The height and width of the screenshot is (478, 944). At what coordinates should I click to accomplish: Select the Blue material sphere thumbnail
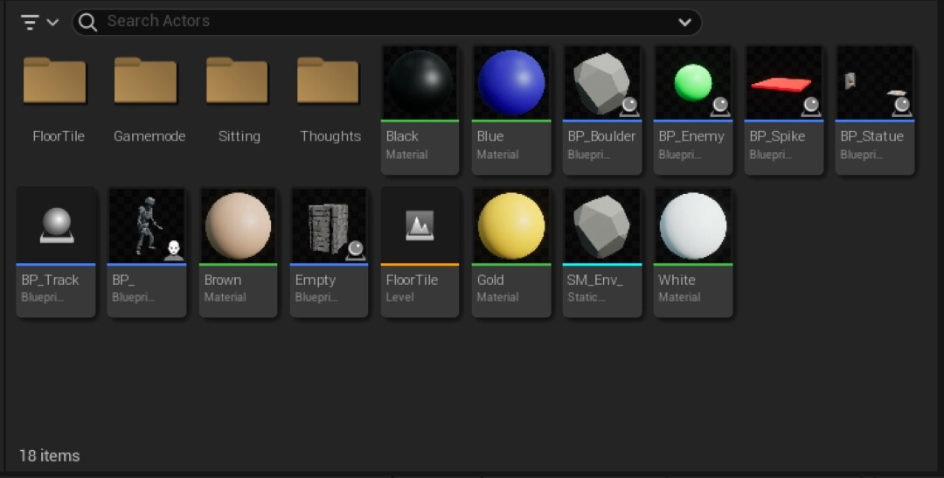click(511, 82)
